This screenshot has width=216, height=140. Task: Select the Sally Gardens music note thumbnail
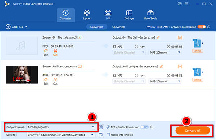(22, 46)
